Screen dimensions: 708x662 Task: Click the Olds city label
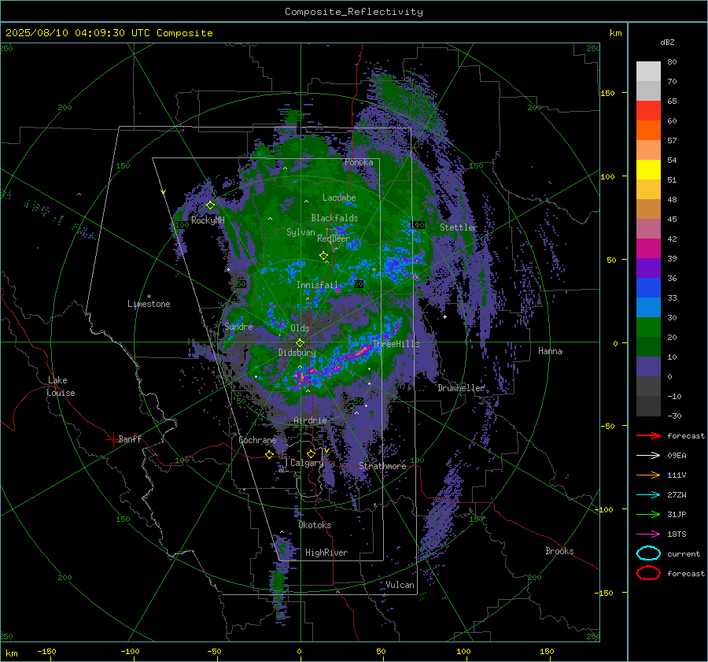pos(300,328)
